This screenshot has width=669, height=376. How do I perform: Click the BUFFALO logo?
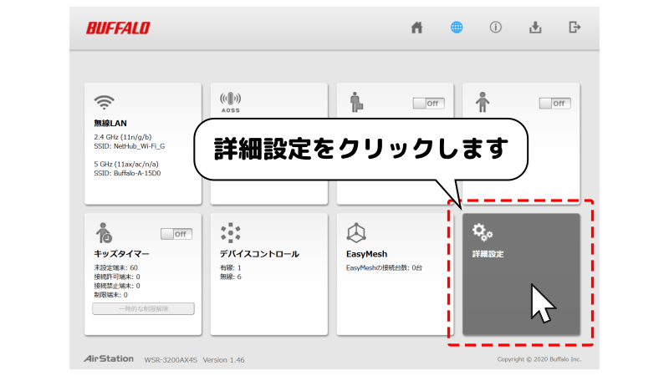[118, 28]
